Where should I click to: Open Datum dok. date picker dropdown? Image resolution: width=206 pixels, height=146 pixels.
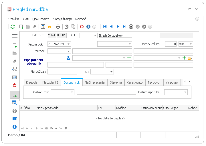coord(68,44)
